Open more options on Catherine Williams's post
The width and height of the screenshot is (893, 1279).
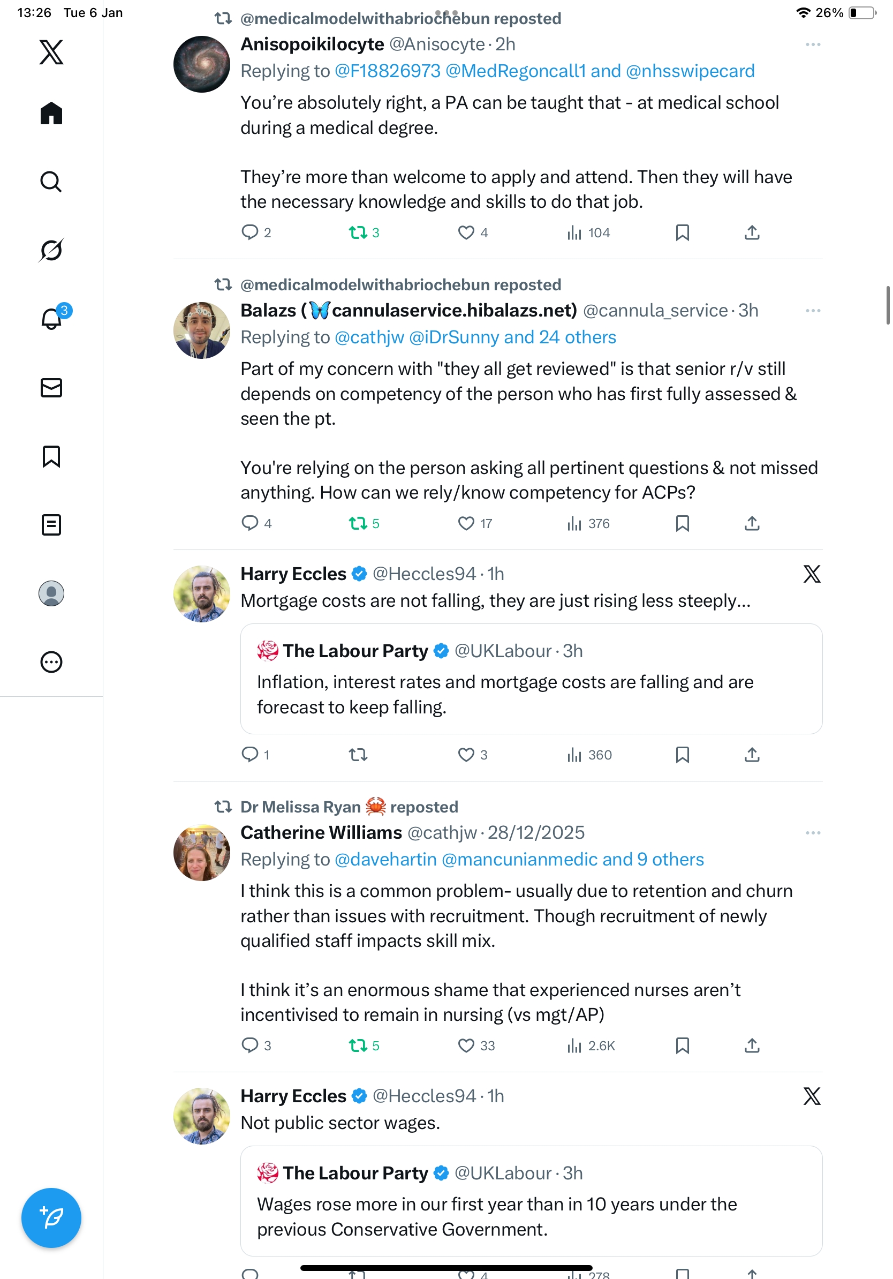(x=812, y=833)
